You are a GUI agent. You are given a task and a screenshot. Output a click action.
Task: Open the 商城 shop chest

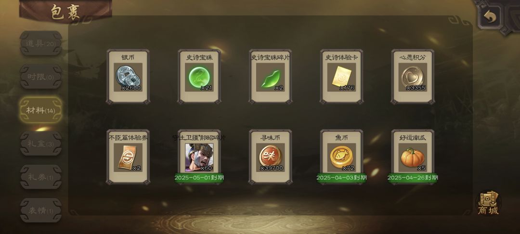coord(488,203)
